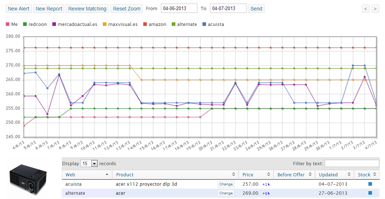Sort table by Price column

pyautogui.click(x=256, y=175)
